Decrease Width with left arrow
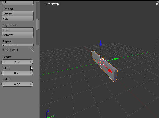Image resolution: width=159 pixels, height=118 pixels. pyautogui.click(x=4, y=73)
